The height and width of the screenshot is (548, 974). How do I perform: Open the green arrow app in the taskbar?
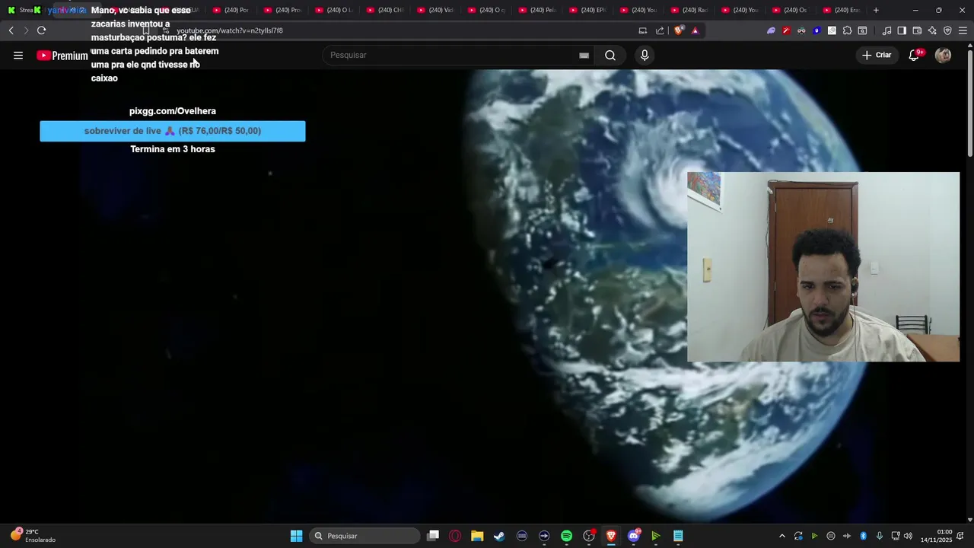655,536
